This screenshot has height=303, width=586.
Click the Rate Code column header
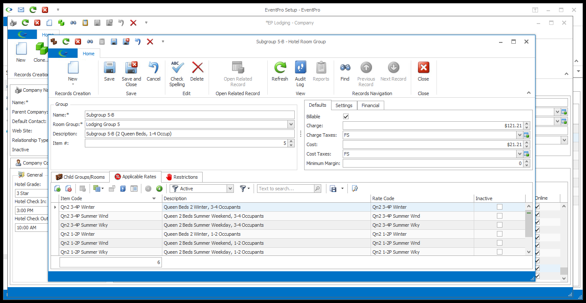[x=422, y=198]
